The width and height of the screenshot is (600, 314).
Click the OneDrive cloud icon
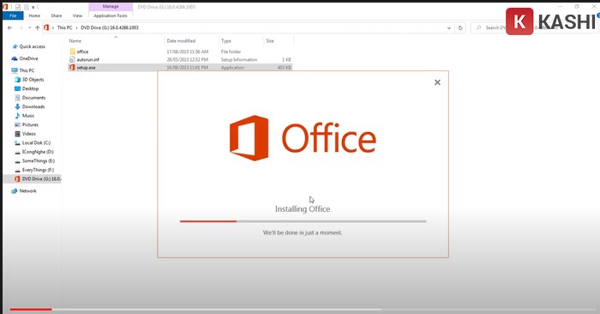tap(15, 58)
